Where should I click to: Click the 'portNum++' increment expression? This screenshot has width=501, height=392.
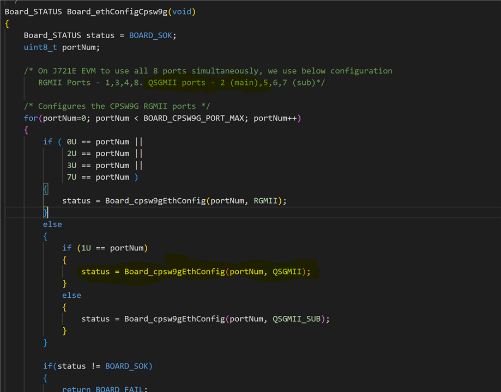tap(275, 118)
